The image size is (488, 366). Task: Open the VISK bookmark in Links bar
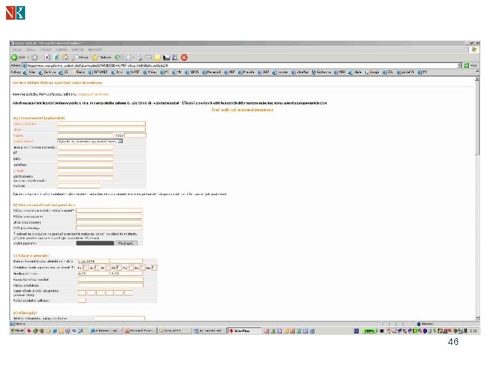(340, 73)
